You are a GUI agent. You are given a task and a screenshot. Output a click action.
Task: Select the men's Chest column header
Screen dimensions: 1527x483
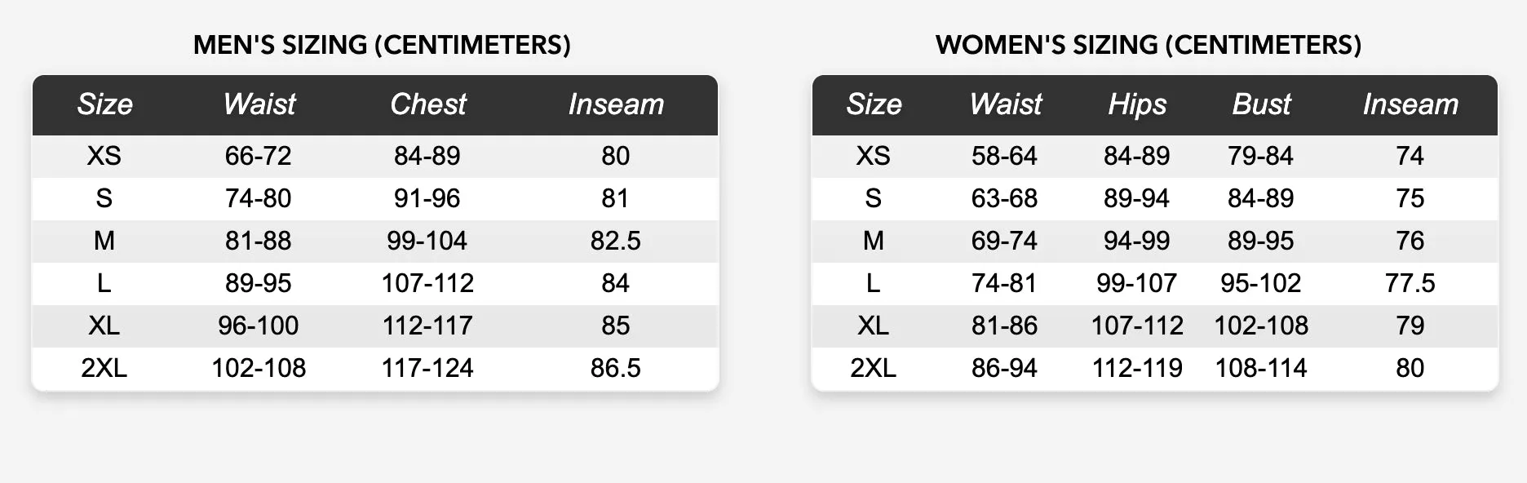point(428,104)
